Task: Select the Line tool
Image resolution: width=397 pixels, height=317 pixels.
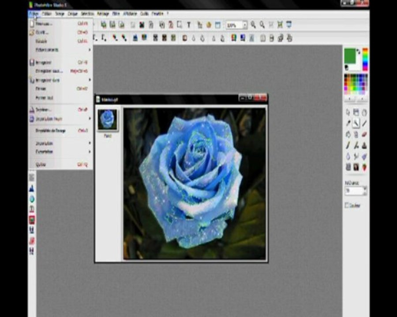Action: (x=364, y=123)
